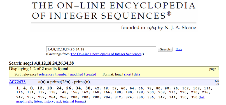Open the A072473 sequence entry
The height and width of the screenshot is (105, 226).
click(17, 82)
